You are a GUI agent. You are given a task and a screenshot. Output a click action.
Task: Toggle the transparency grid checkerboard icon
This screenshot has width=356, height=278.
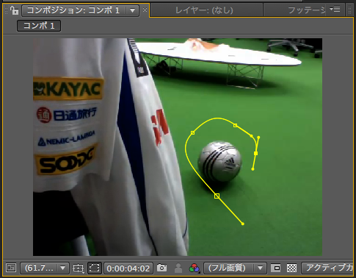pos(291,268)
